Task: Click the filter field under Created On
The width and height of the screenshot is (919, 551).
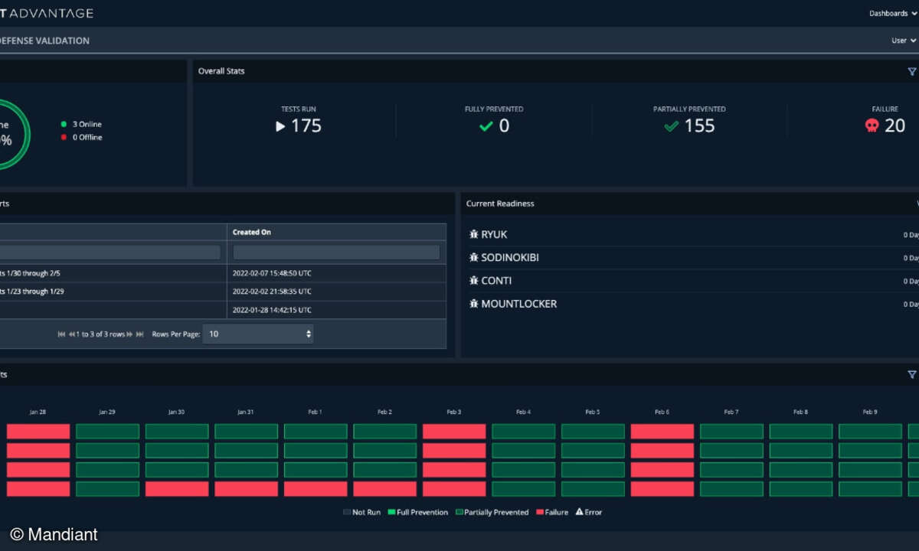Action: pos(336,252)
